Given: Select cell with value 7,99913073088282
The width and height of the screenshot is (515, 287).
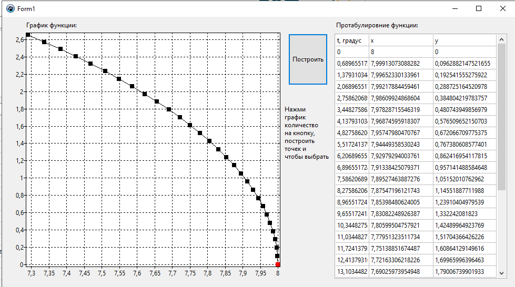Looking at the screenshot, I should [400, 64].
